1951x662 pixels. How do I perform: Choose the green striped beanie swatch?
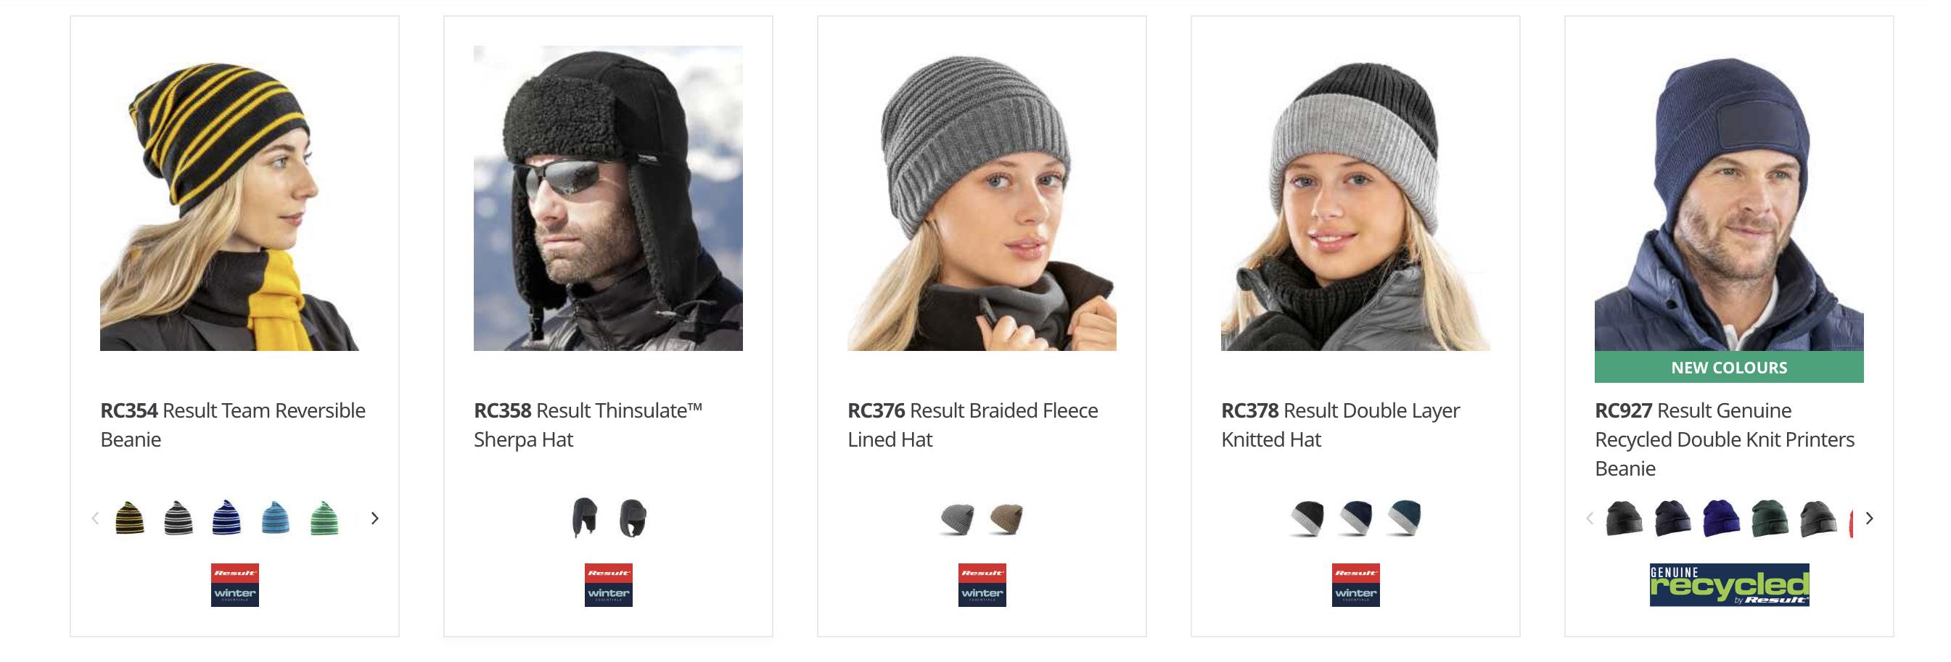324,518
